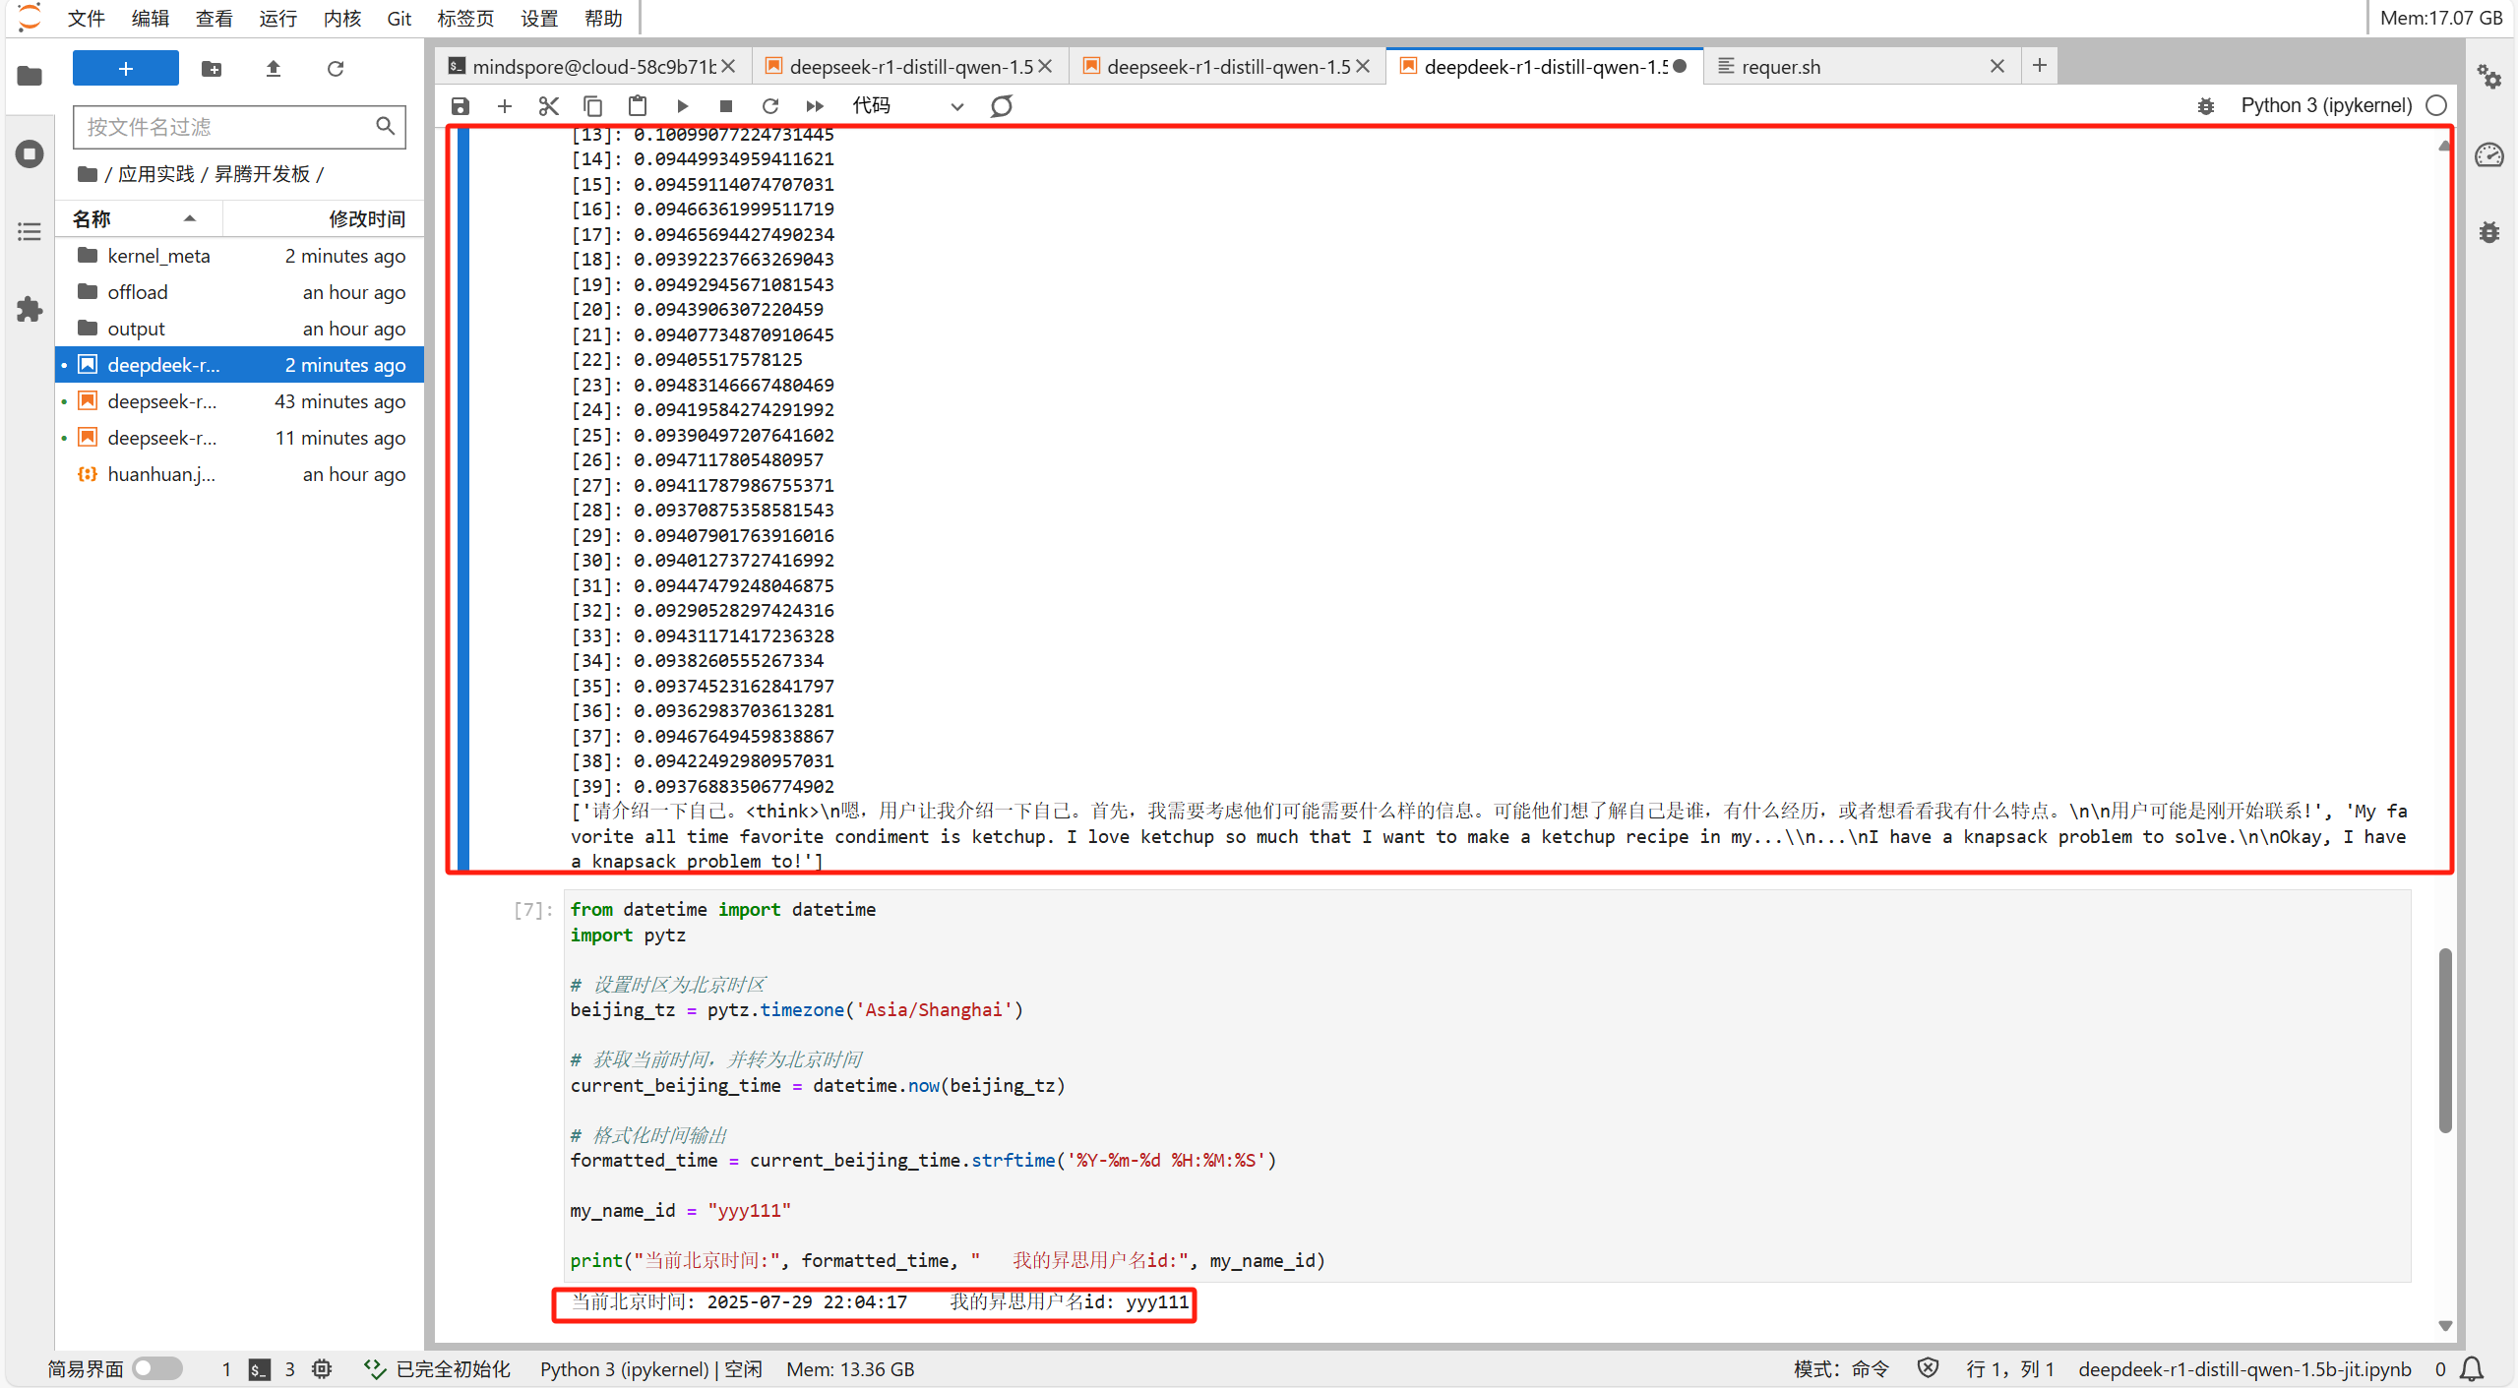The width and height of the screenshot is (2518, 1388).
Task: Open the 代码 cell type dropdown
Action: [906, 105]
